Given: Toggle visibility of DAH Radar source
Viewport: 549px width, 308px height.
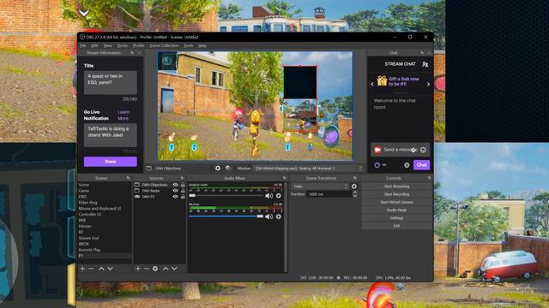Looking at the screenshot, I should (175, 191).
